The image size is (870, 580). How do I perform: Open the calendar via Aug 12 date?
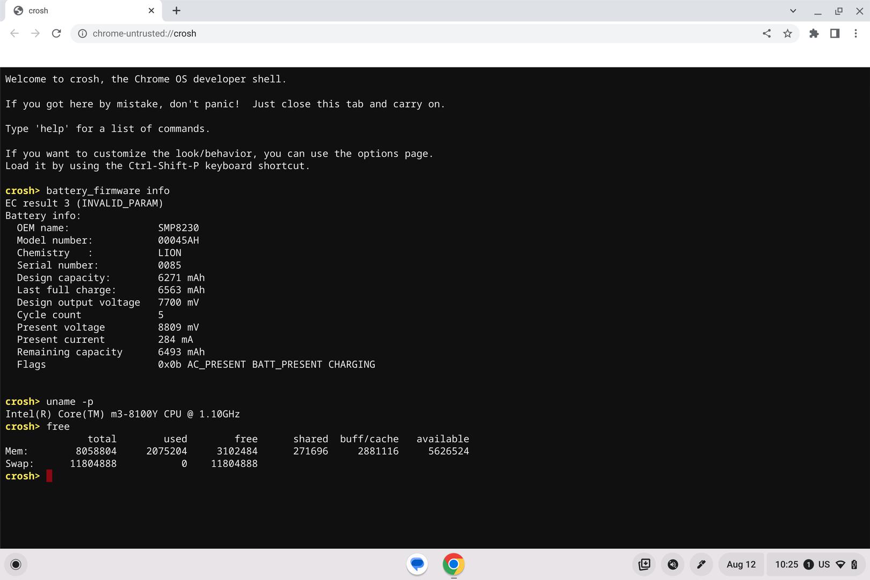coord(741,564)
